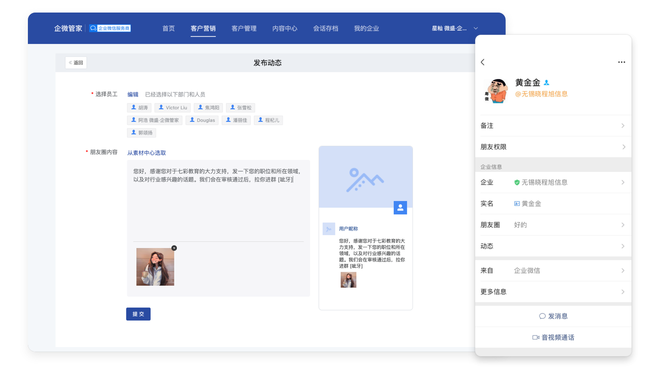Expand the 朋友权限 row

[x=553, y=147]
